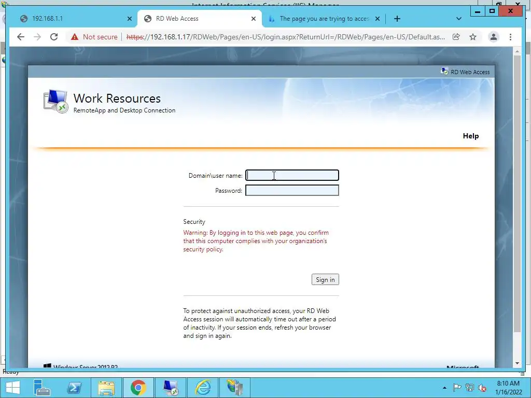Click the Sign in button
The image size is (531, 398).
(x=325, y=279)
